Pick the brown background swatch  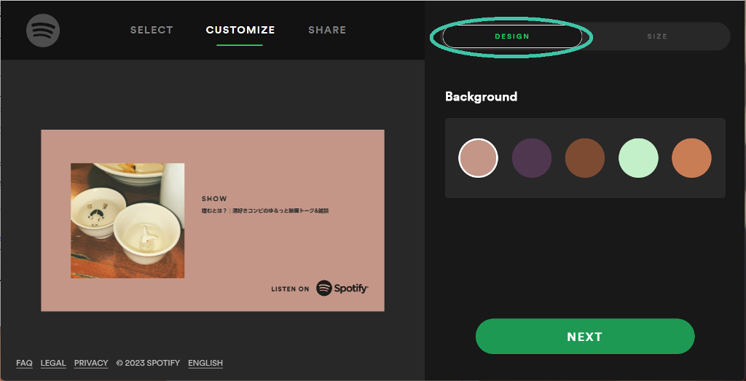click(x=585, y=158)
